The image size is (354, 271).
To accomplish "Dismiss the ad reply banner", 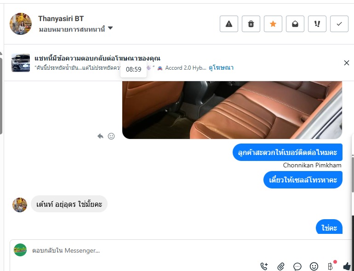I will (347, 63).
